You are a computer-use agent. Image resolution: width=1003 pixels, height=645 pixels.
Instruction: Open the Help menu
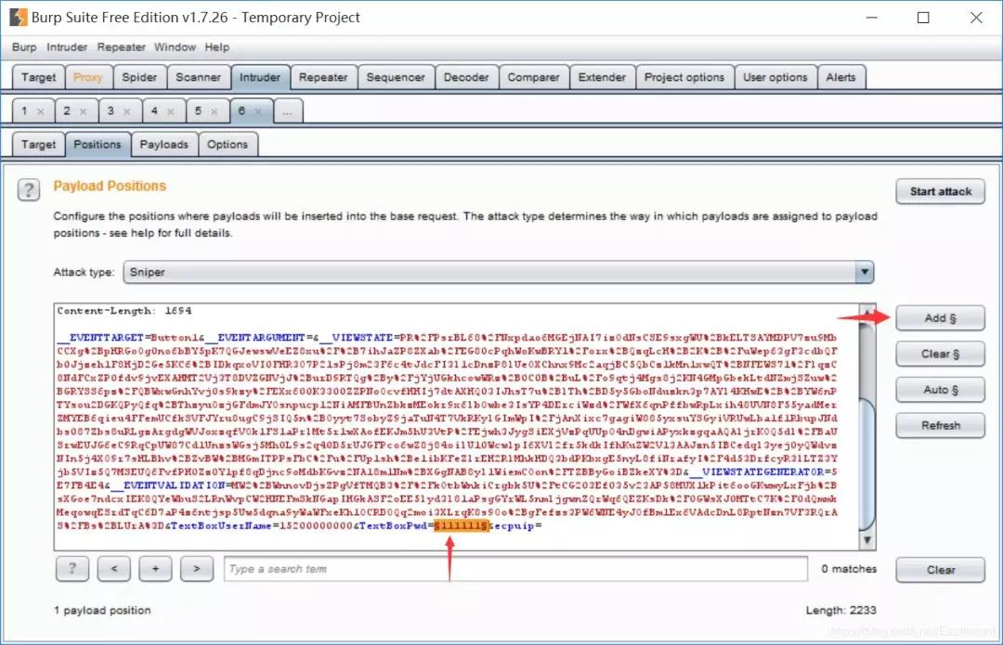(x=216, y=47)
